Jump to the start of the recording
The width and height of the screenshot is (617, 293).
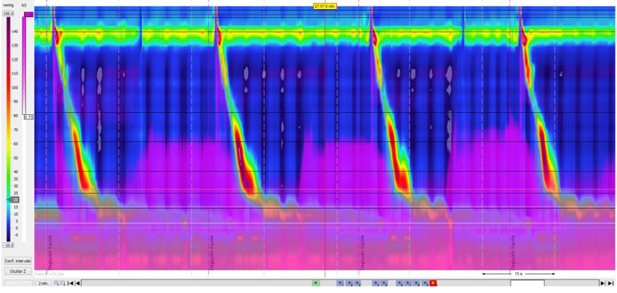click(71, 283)
